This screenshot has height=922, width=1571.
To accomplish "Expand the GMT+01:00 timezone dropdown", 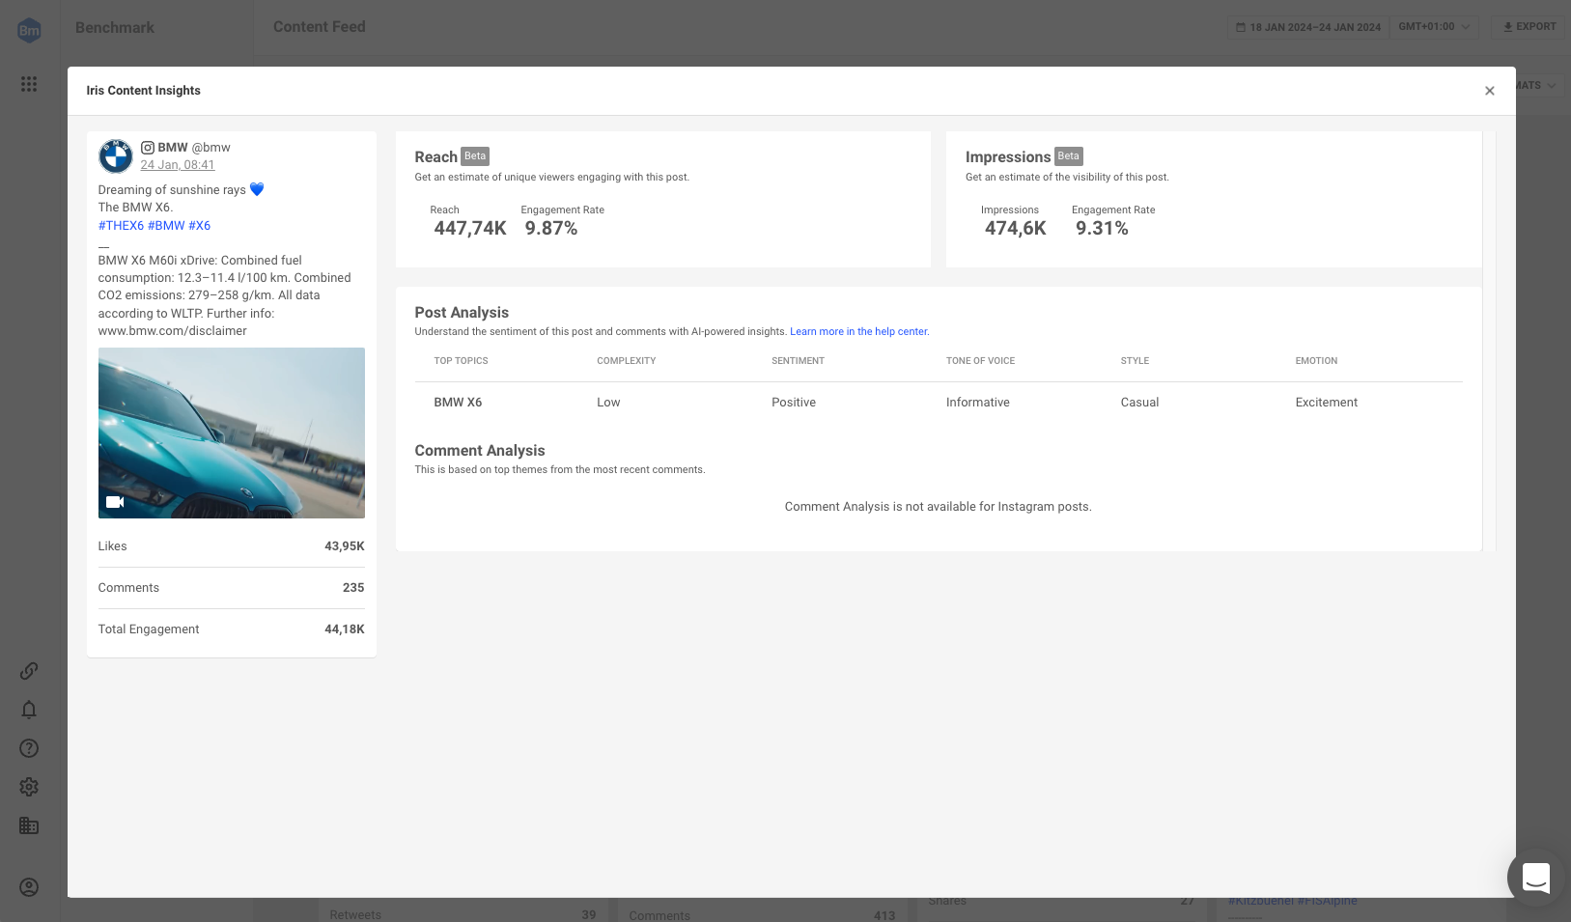I will (x=1434, y=27).
